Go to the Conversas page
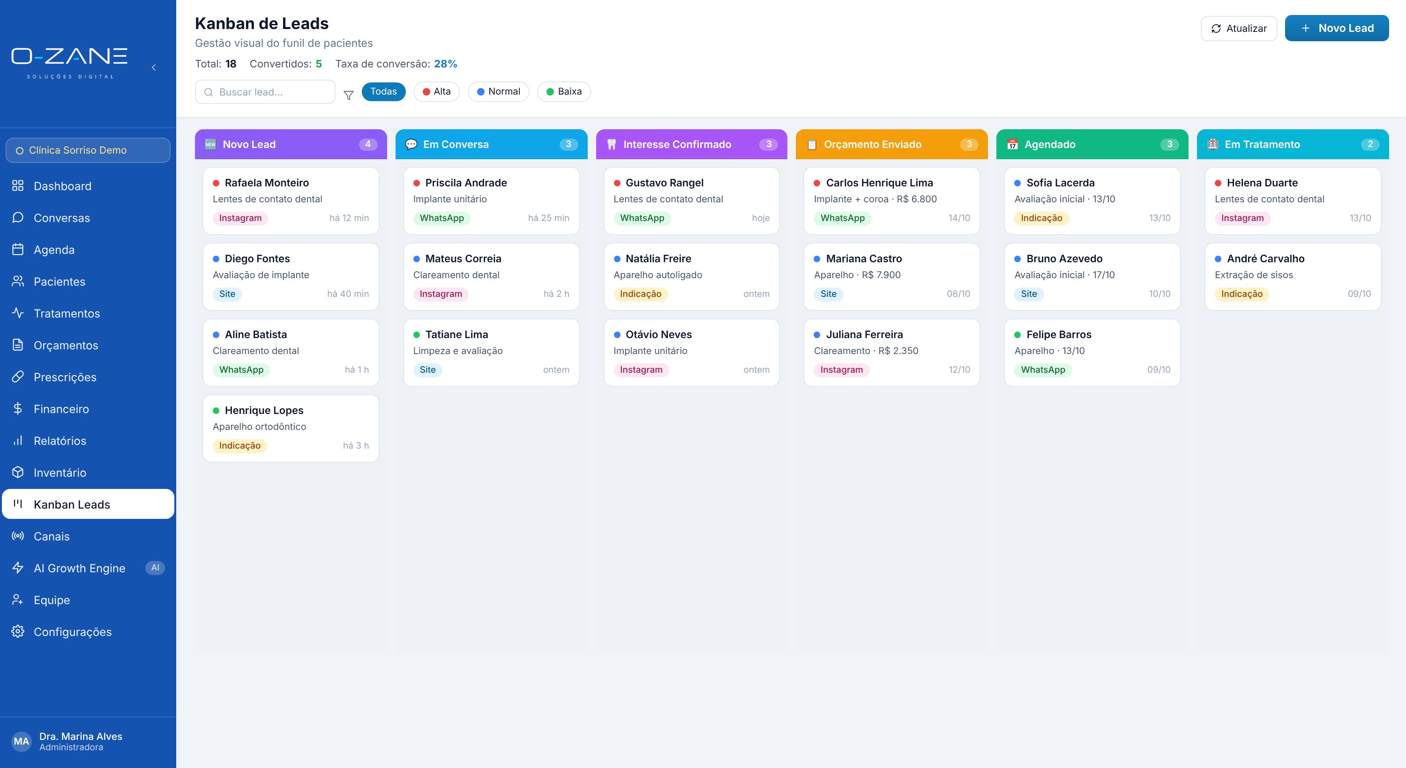This screenshot has width=1406, height=768. (88, 218)
